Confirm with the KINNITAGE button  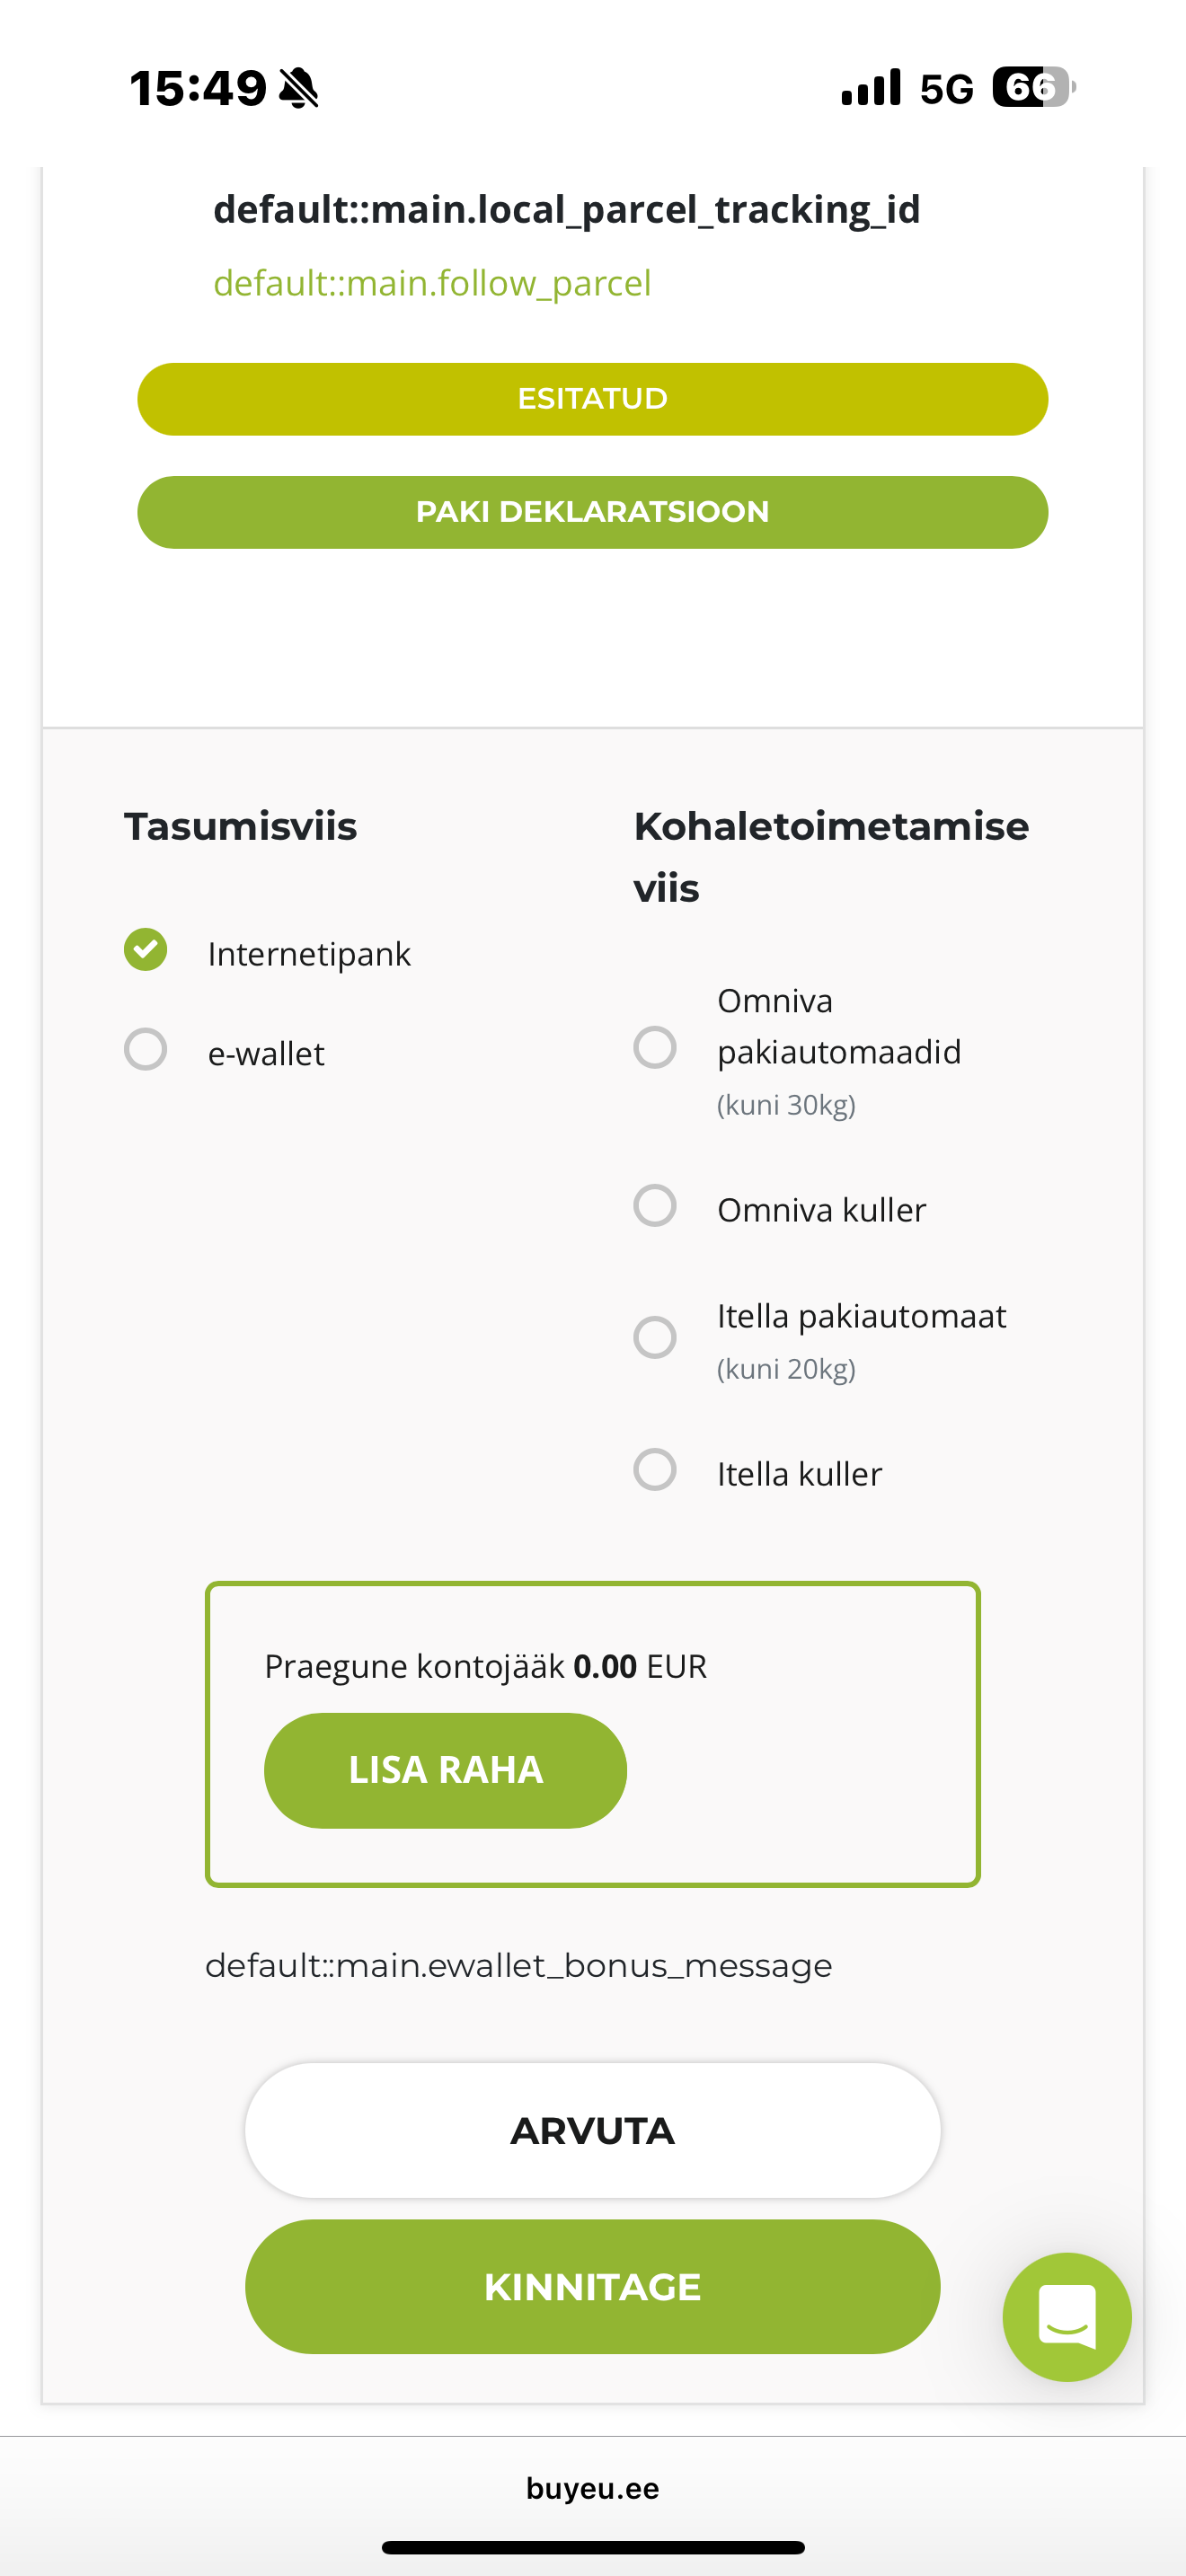tap(592, 2287)
